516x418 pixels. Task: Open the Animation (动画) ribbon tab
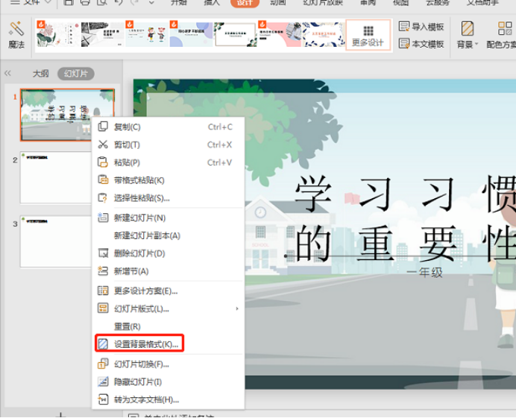[x=277, y=3]
